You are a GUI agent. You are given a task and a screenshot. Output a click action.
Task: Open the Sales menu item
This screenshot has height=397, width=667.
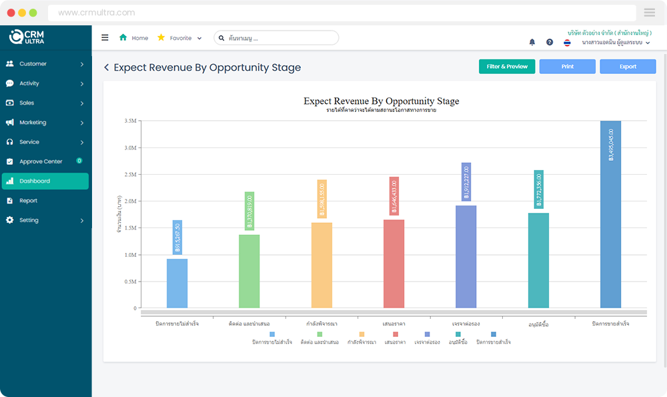(45, 103)
